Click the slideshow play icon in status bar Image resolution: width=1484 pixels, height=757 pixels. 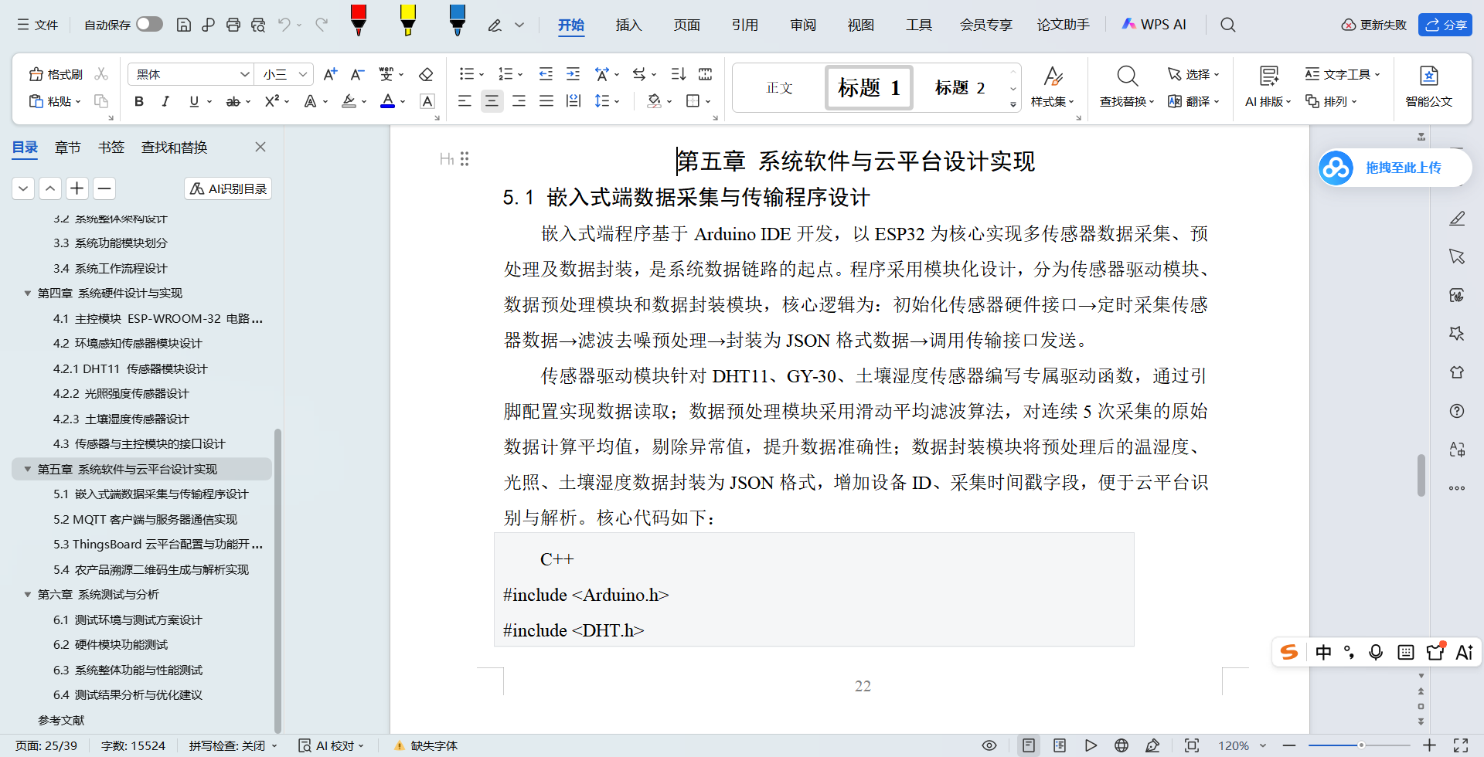[1091, 745]
